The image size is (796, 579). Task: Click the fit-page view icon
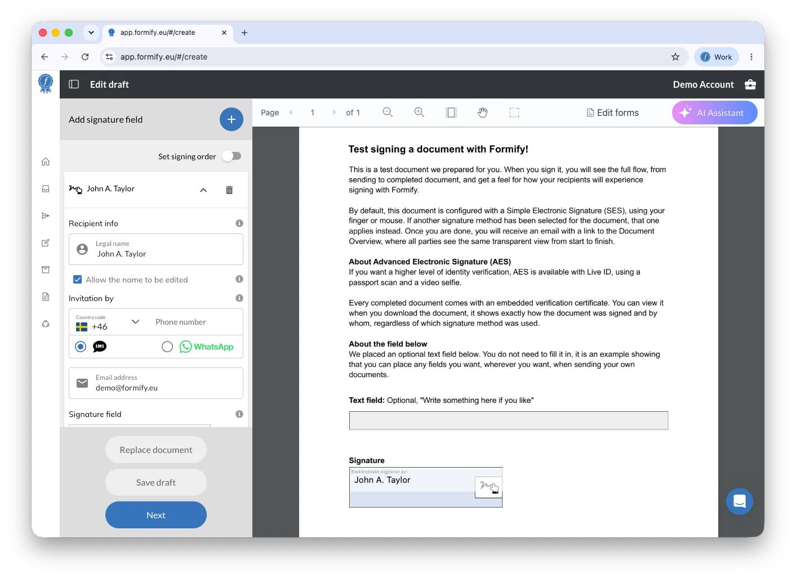pyautogui.click(x=451, y=113)
